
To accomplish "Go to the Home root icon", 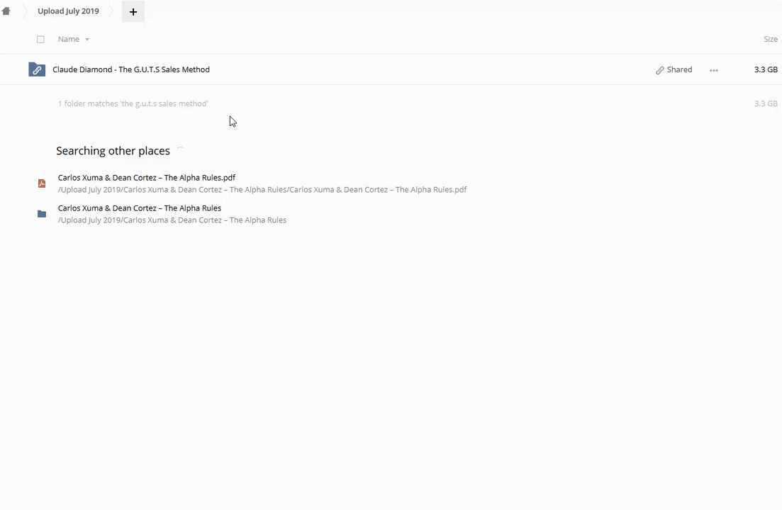I will (x=6, y=11).
